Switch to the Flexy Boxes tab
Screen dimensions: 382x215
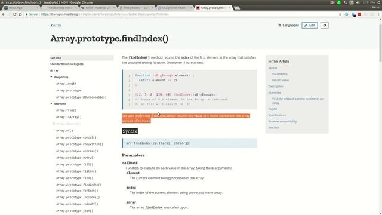pos(136,8)
